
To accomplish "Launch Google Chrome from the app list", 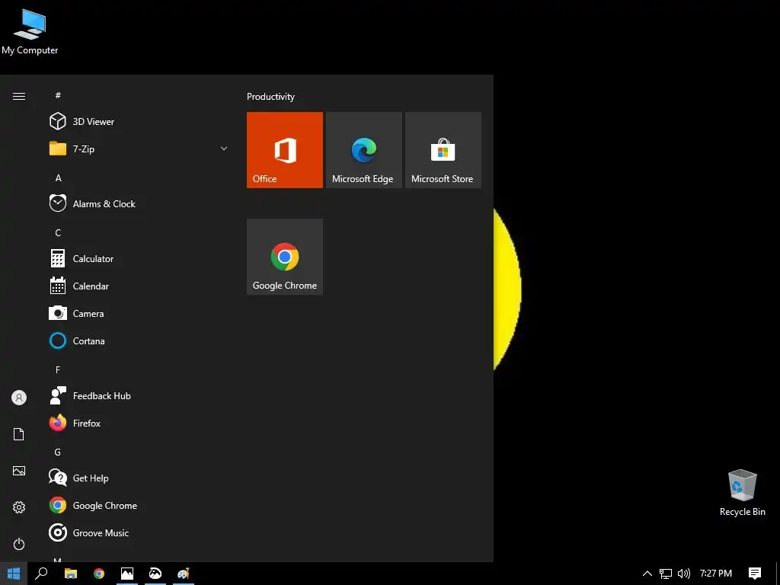I will click(x=139, y=506).
